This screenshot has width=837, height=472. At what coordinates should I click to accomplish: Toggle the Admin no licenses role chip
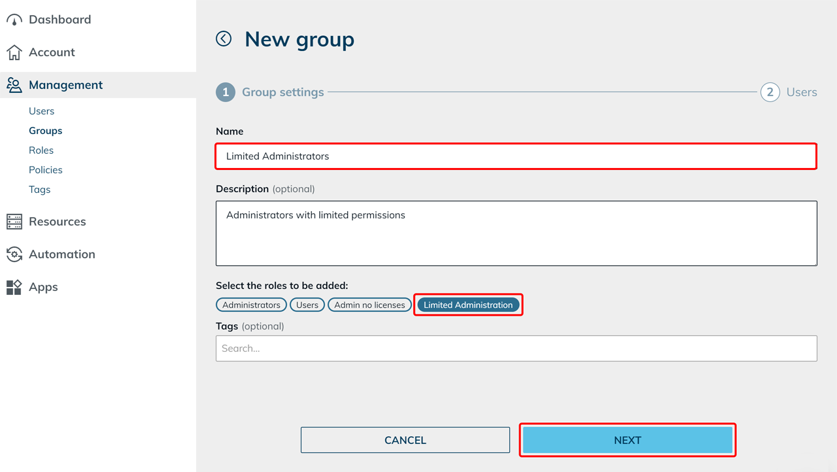[369, 305]
